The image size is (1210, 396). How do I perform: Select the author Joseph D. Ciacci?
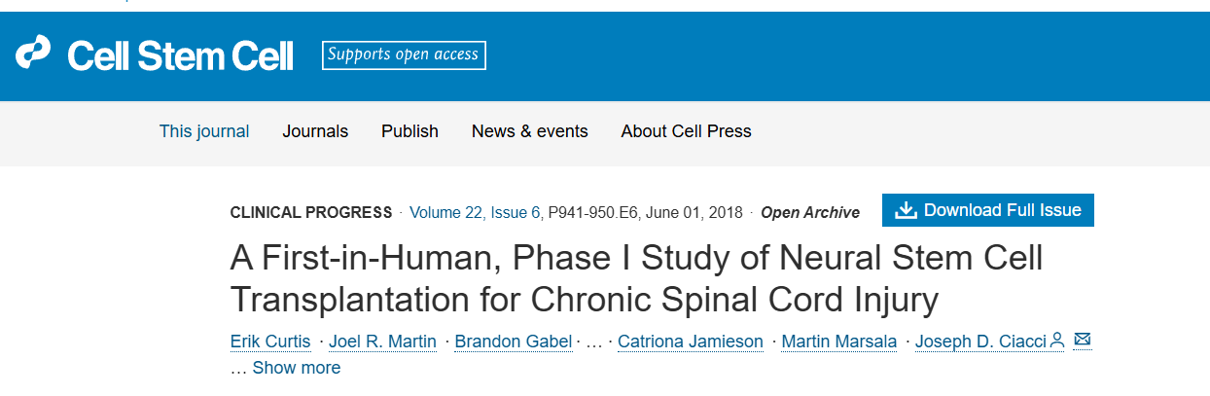[980, 342]
